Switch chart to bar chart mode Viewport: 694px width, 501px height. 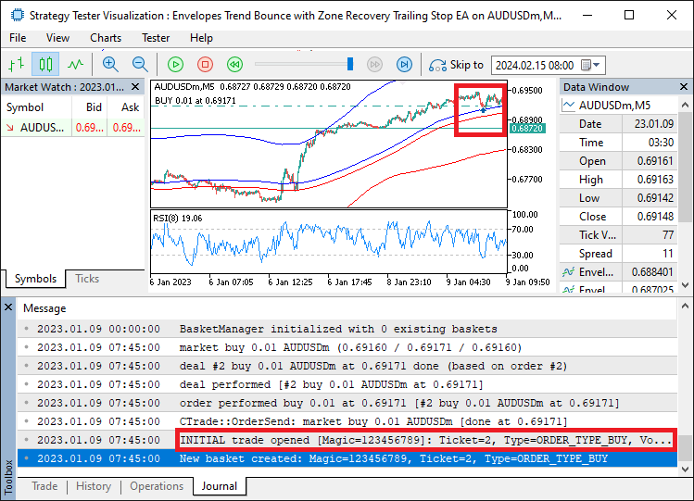17,65
